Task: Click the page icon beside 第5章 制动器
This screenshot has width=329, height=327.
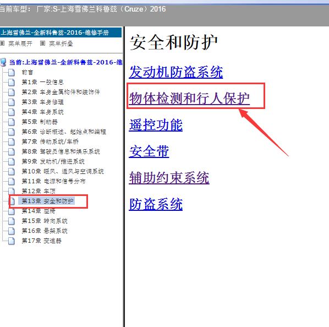Action: [x=12, y=122]
